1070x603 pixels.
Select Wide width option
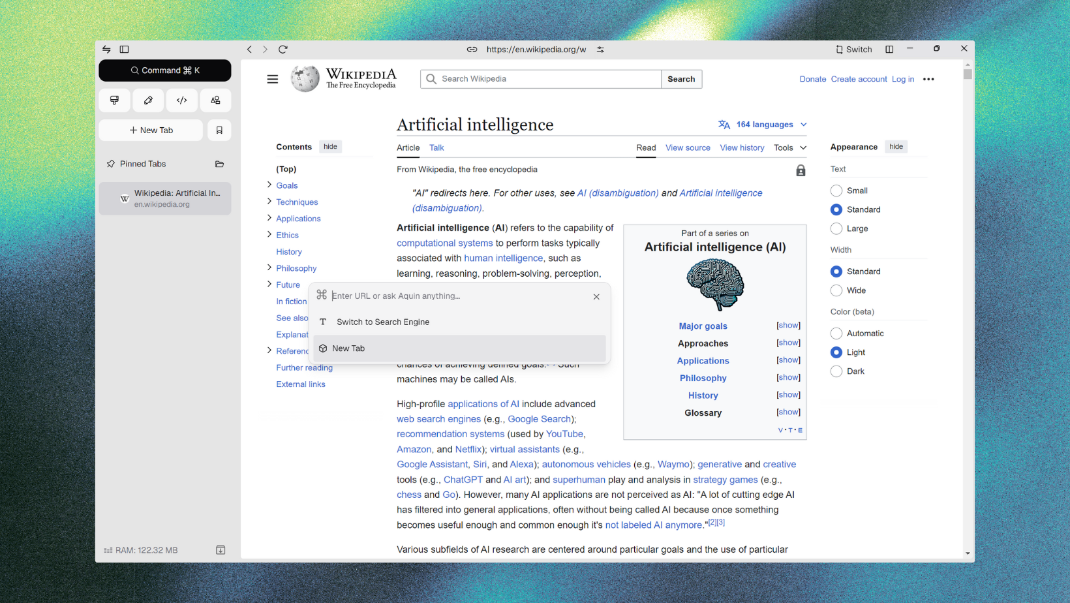(x=836, y=290)
